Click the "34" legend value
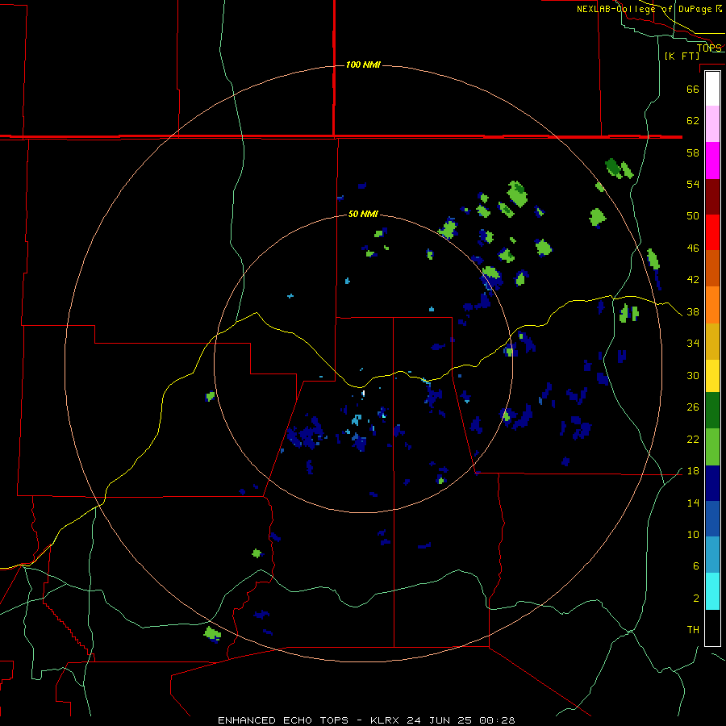Screen dimensions: 726x726 click(693, 344)
